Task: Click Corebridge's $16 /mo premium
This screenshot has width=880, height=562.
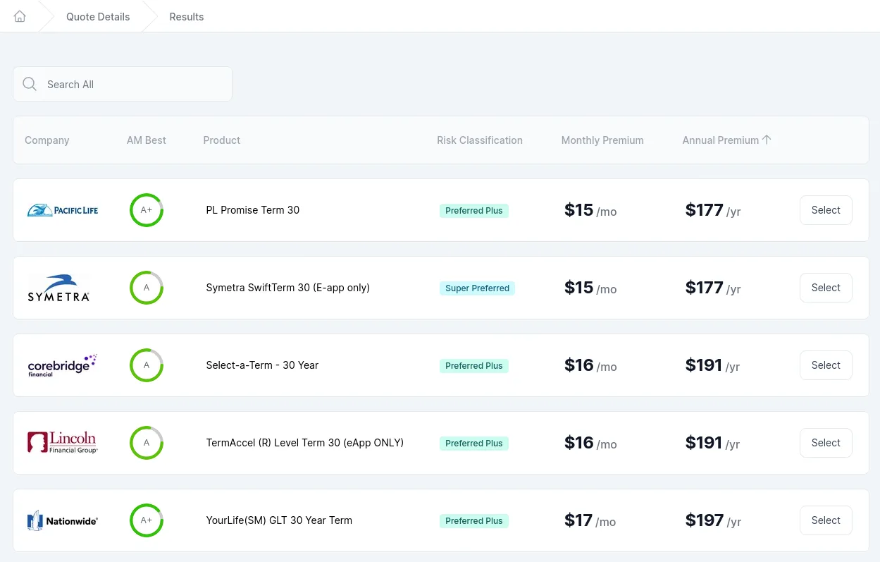Action: click(x=590, y=365)
